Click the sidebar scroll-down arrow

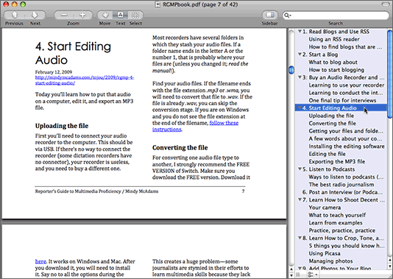click(x=389, y=266)
